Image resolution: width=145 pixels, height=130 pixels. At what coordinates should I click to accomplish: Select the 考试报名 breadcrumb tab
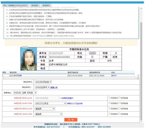pos(35,5)
